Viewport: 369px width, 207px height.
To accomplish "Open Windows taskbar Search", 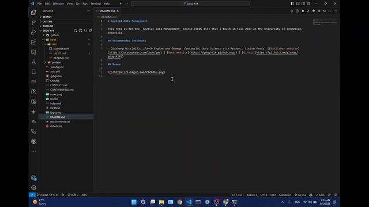I will (143, 202).
